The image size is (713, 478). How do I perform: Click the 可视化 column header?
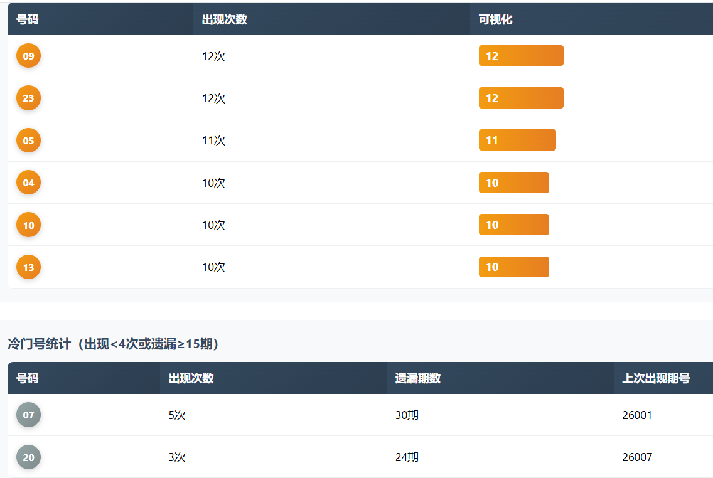[x=496, y=19]
